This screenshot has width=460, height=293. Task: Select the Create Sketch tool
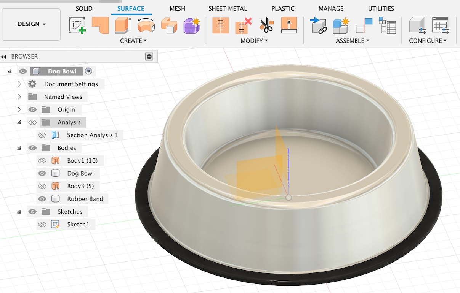click(x=77, y=25)
